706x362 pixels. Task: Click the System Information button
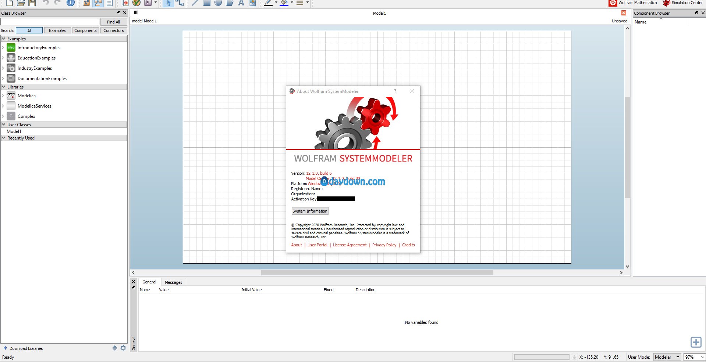tap(310, 211)
